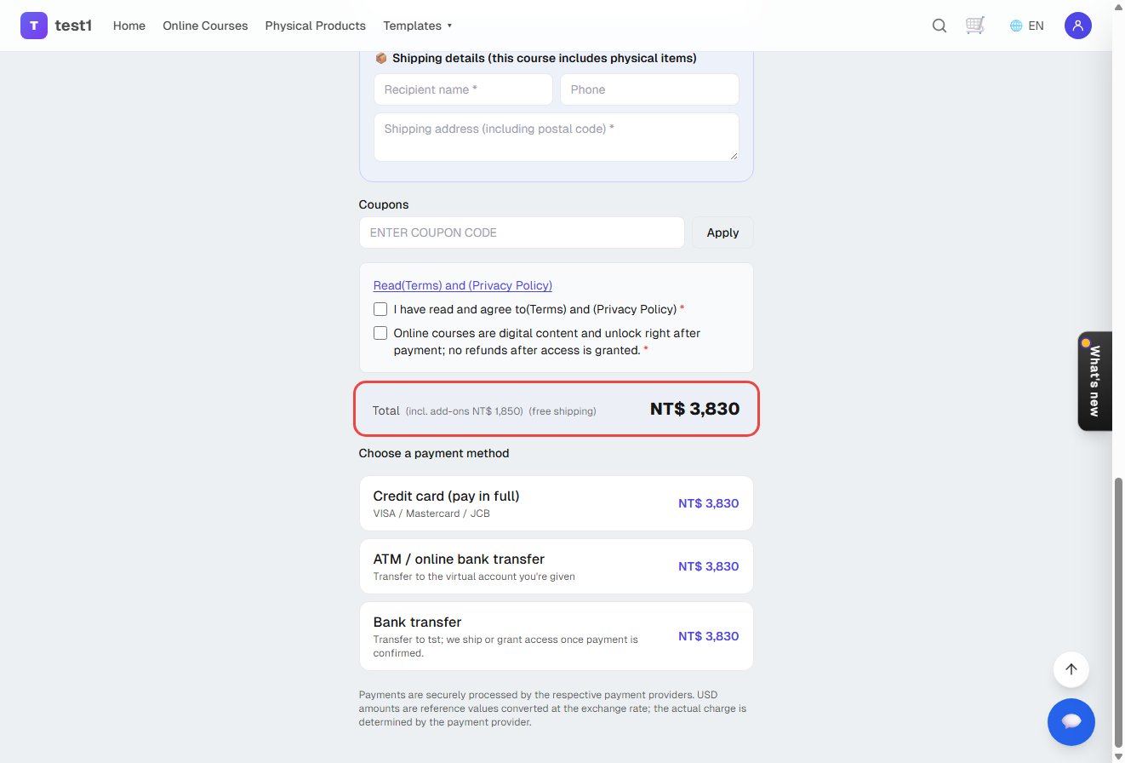
Task: Open the Read Terms and Privacy Policy link
Action: tap(463, 285)
